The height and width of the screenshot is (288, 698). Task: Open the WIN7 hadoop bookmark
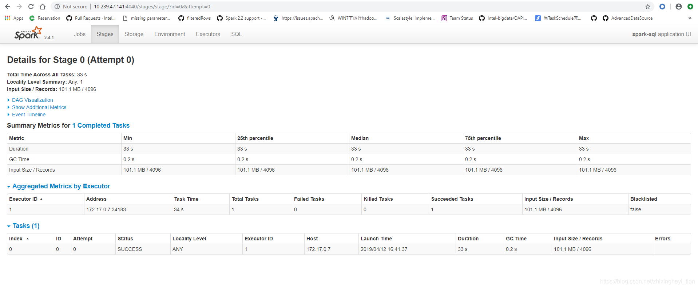pos(353,18)
